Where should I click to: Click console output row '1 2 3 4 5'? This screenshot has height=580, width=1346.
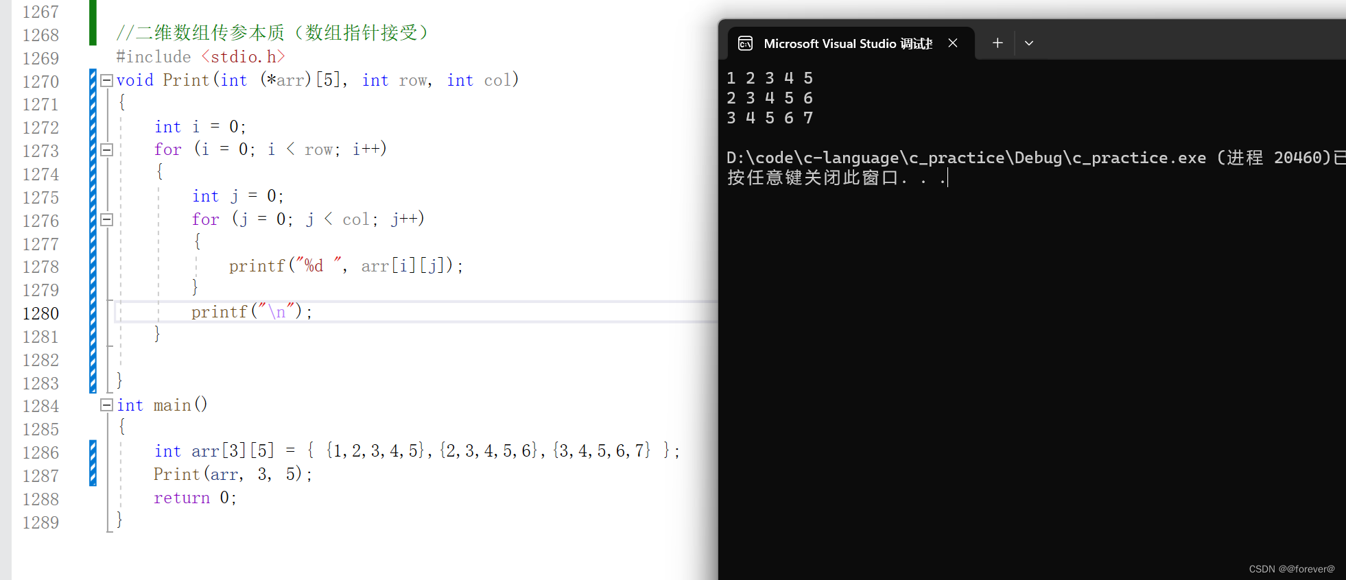770,78
